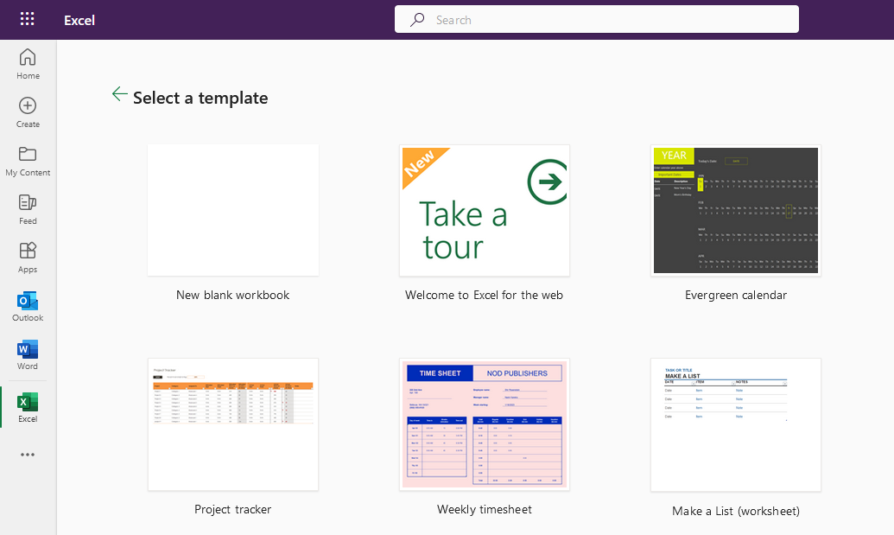Click the 'Project tracker' label
The height and width of the screenshot is (535, 894).
tap(232, 509)
